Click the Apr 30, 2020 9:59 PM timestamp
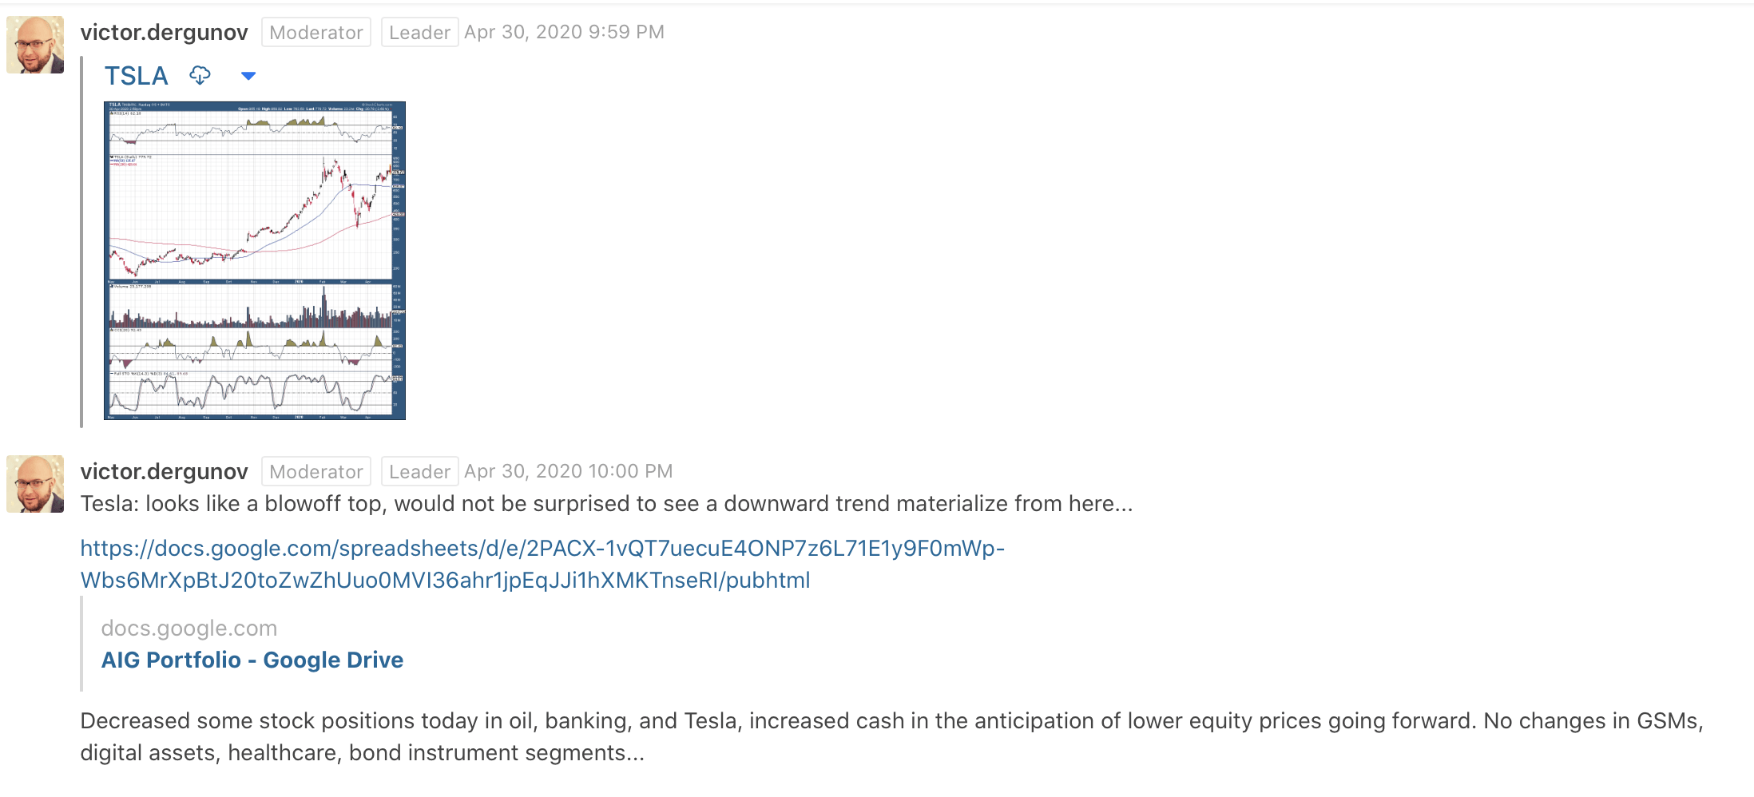Image resolution: width=1754 pixels, height=797 pixels. (564, 32)
